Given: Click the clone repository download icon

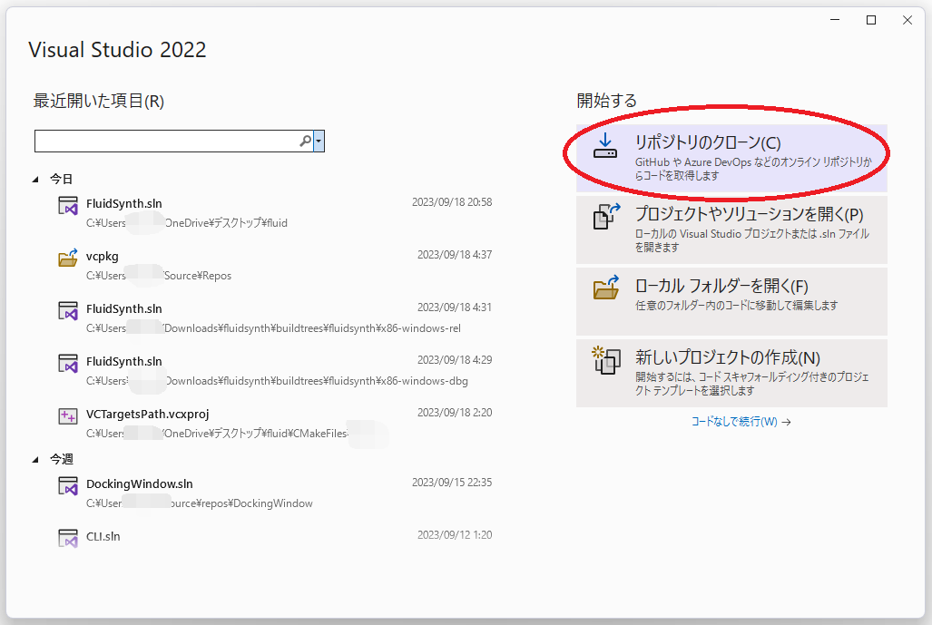Looking at the screenshot, I should [x=604, y=146].
